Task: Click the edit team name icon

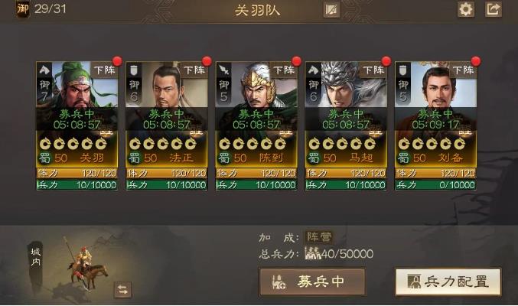Action: [331, 10]
